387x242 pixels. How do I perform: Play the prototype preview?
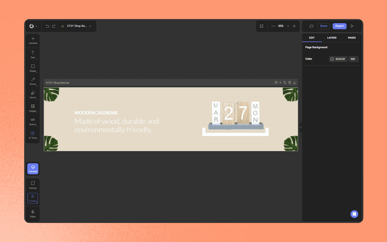(x=352, y=26)
